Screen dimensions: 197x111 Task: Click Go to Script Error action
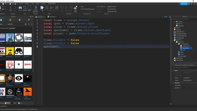click(x=101, y=6)
